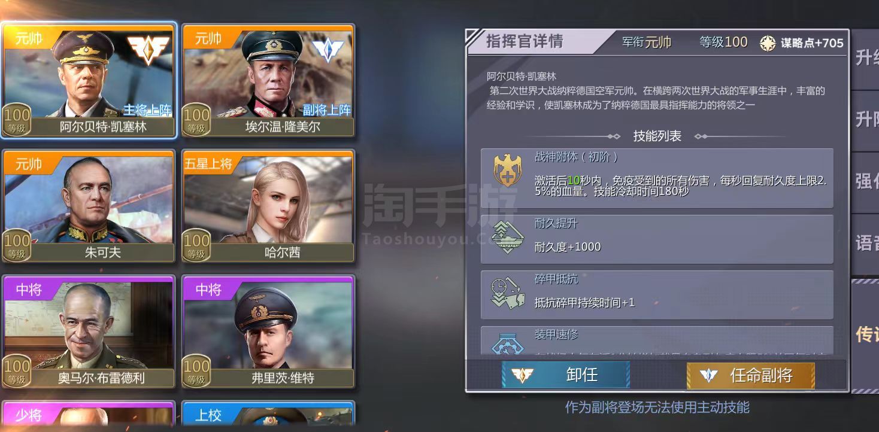The image size is (879, 432).
Task: Click the level 100 badge on 朱可夫 card
Action: pyautogui.click(x=17, y=245)
